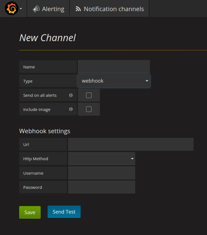
Task: Focus the webhook Url field
Action: [x=131, y=145]
